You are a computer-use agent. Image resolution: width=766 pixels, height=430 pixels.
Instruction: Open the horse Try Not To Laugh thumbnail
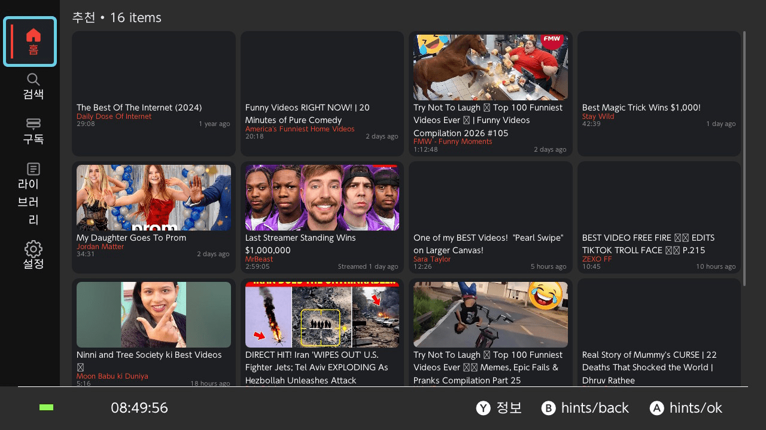pyautogui.click(x=491, y=67)
